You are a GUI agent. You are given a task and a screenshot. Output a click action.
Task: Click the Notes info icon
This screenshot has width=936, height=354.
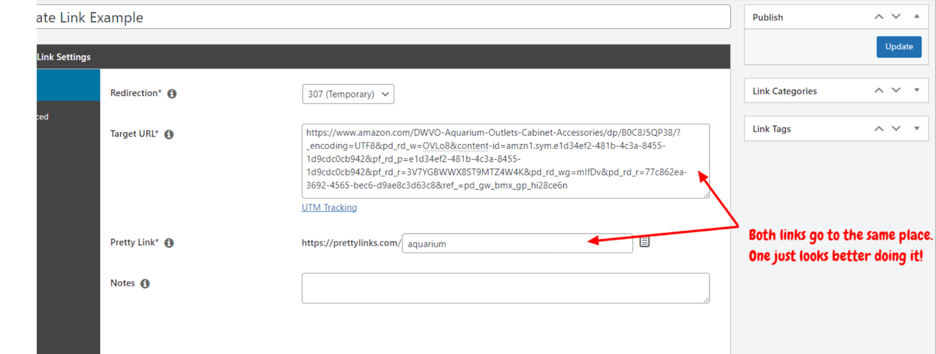145,284
